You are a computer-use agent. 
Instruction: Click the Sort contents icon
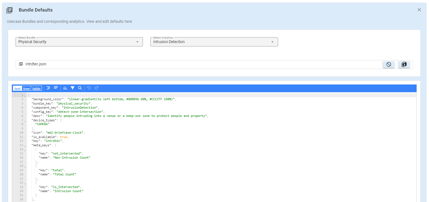pyautogui.click(x=65, y=88)
